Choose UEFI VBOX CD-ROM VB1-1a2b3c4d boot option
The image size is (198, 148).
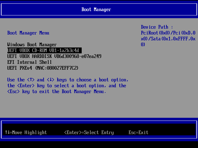(x=45, y=51)
